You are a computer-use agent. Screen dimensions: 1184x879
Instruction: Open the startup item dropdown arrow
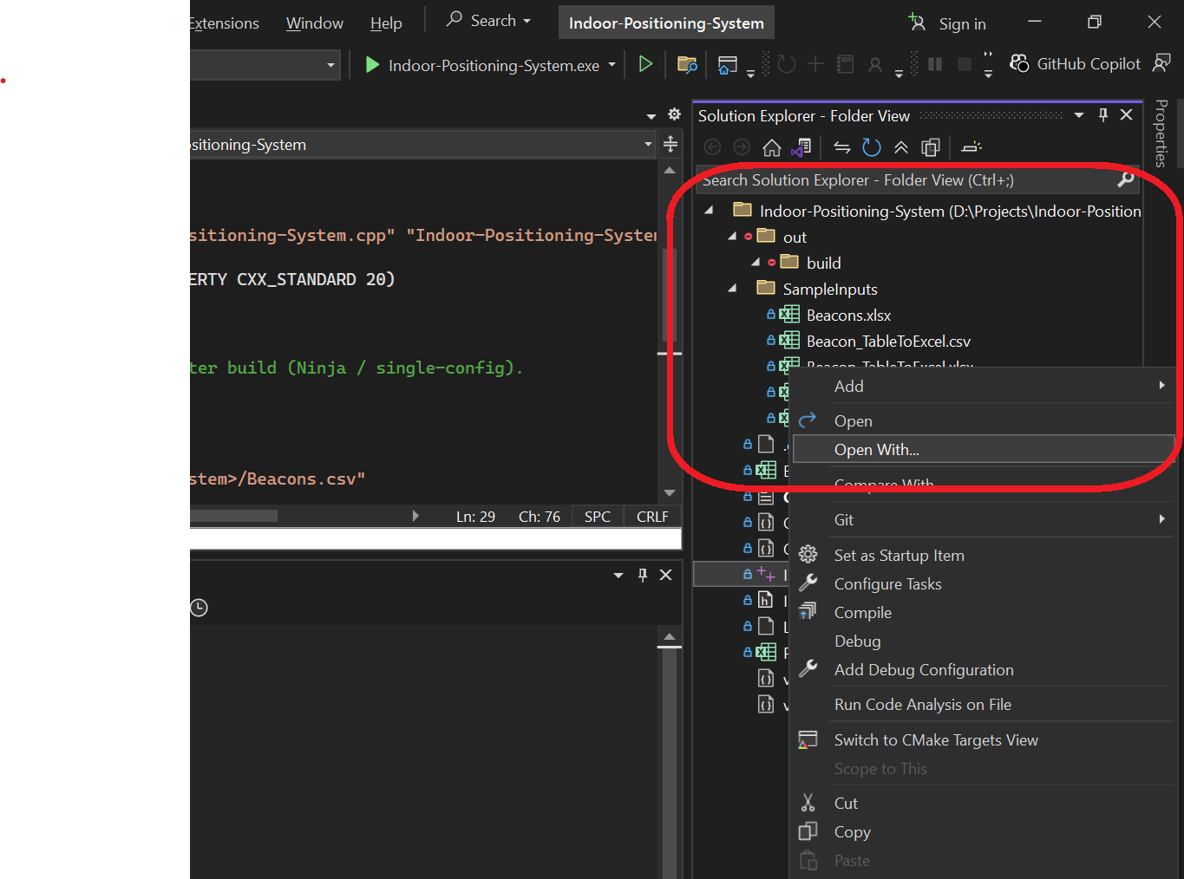click(612, 65)
